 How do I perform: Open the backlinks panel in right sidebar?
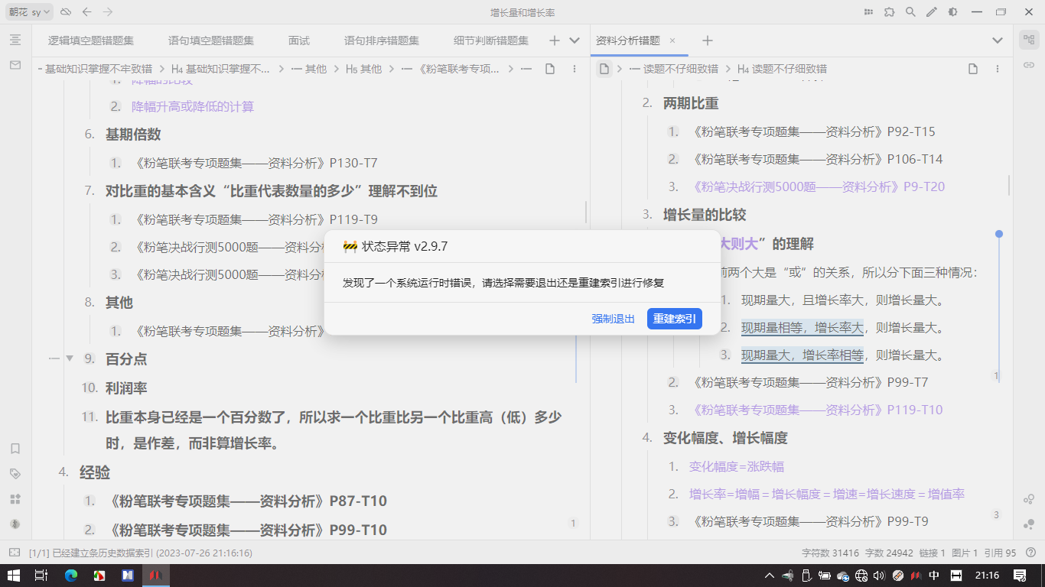1029,66
